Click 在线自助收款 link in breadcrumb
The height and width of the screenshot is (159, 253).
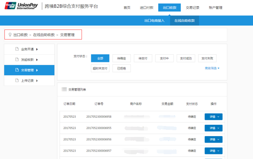(44, 35)
